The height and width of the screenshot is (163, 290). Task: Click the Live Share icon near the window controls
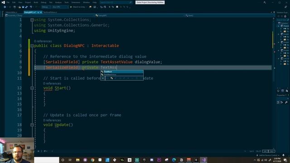[x=285, y=7]
